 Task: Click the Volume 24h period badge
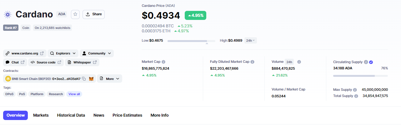(x=289, y=62)
